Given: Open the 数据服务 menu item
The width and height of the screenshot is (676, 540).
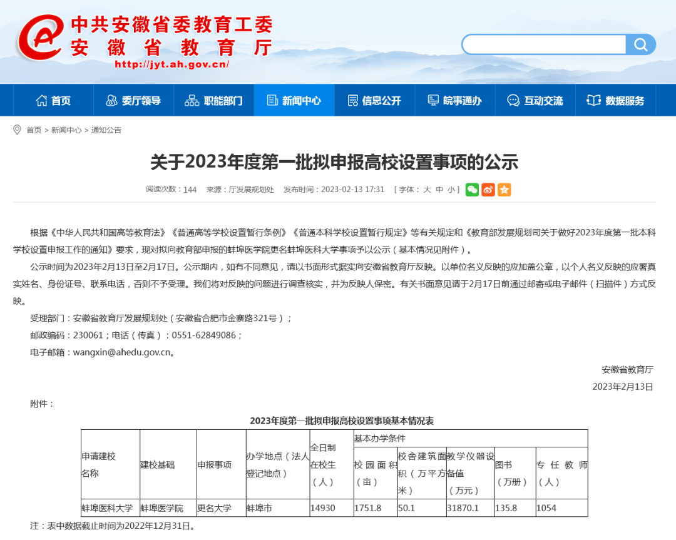Looking at the screenshot, I should 625,100.
